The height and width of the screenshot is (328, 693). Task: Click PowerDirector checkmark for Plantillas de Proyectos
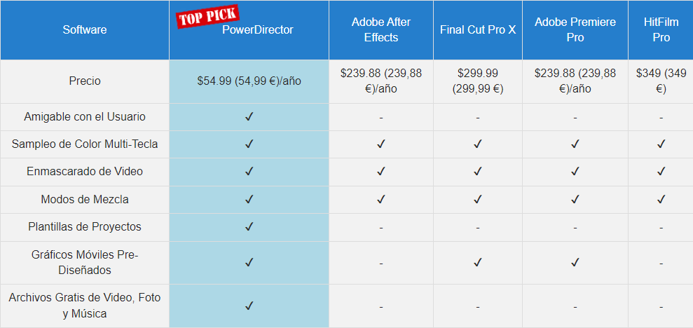[249, 227]
